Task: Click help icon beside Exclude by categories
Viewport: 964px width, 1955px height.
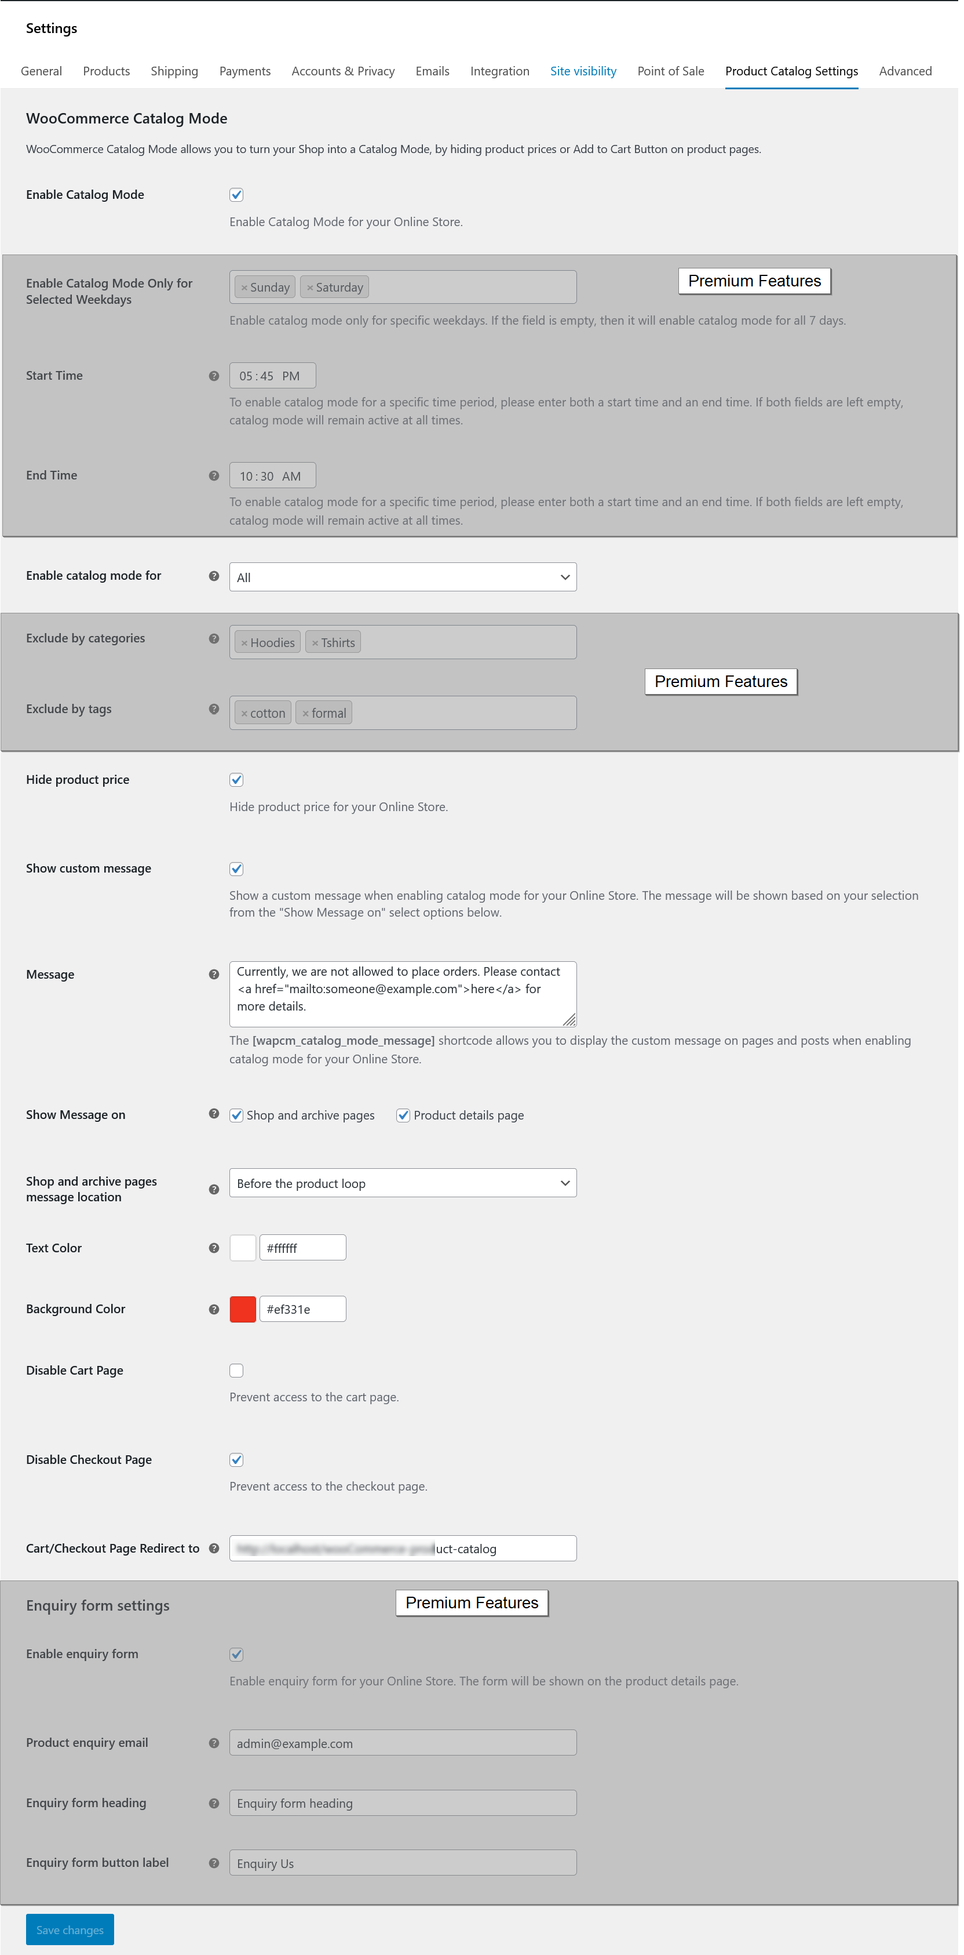Action: point(214,639)
